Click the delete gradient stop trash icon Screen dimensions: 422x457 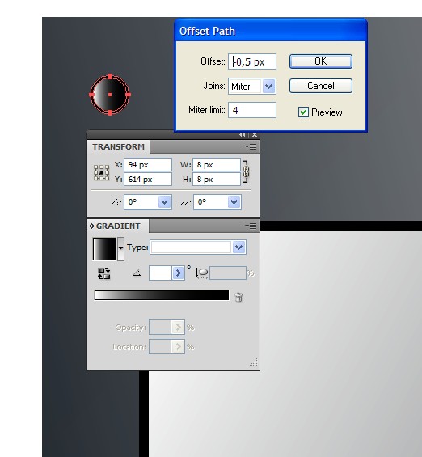(238, 298)
